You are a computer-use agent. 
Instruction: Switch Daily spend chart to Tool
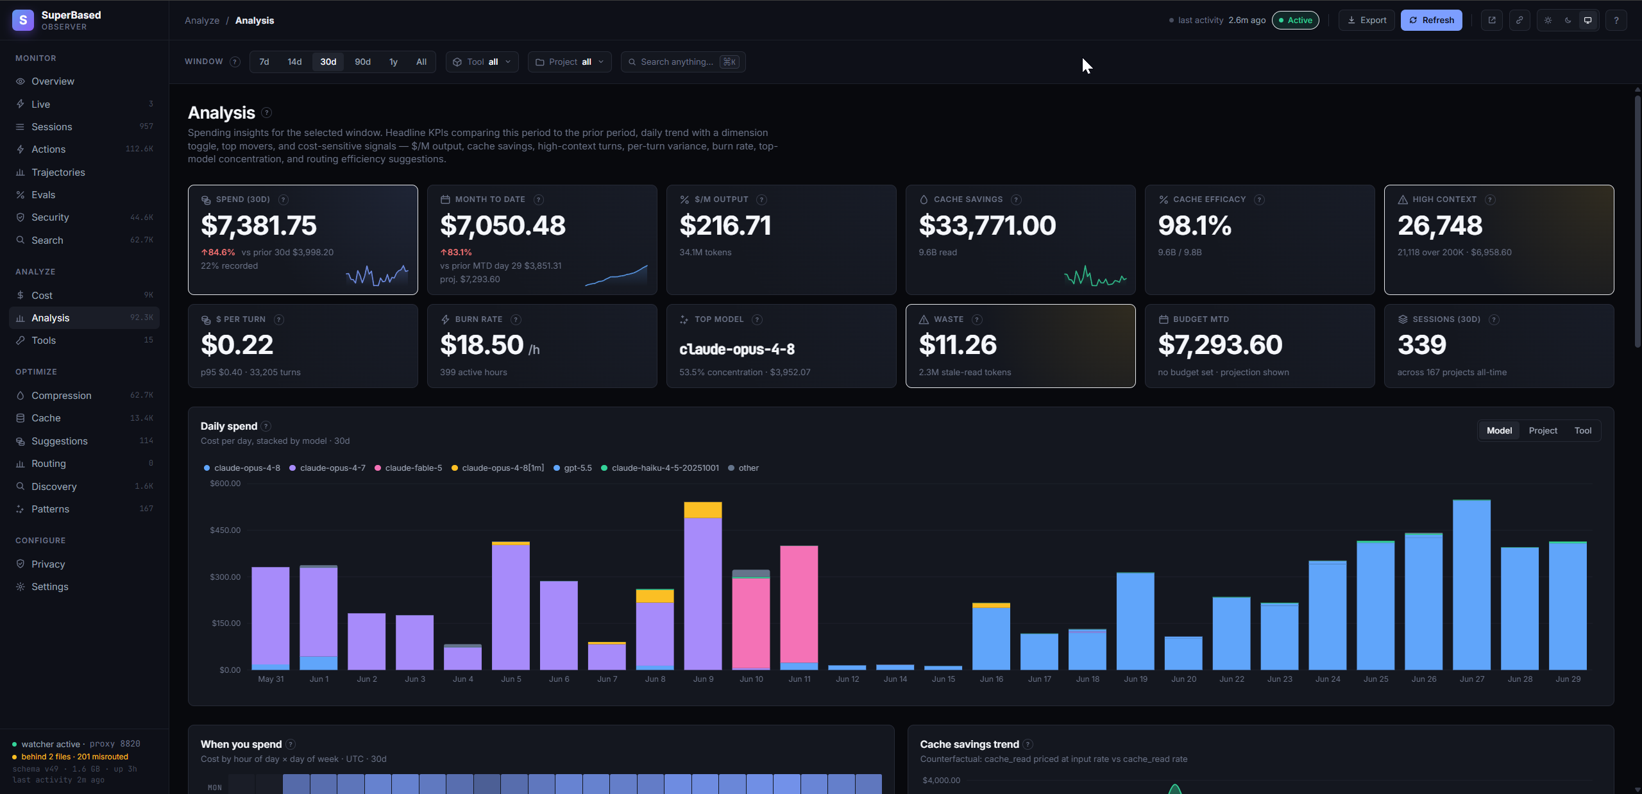1583,431
